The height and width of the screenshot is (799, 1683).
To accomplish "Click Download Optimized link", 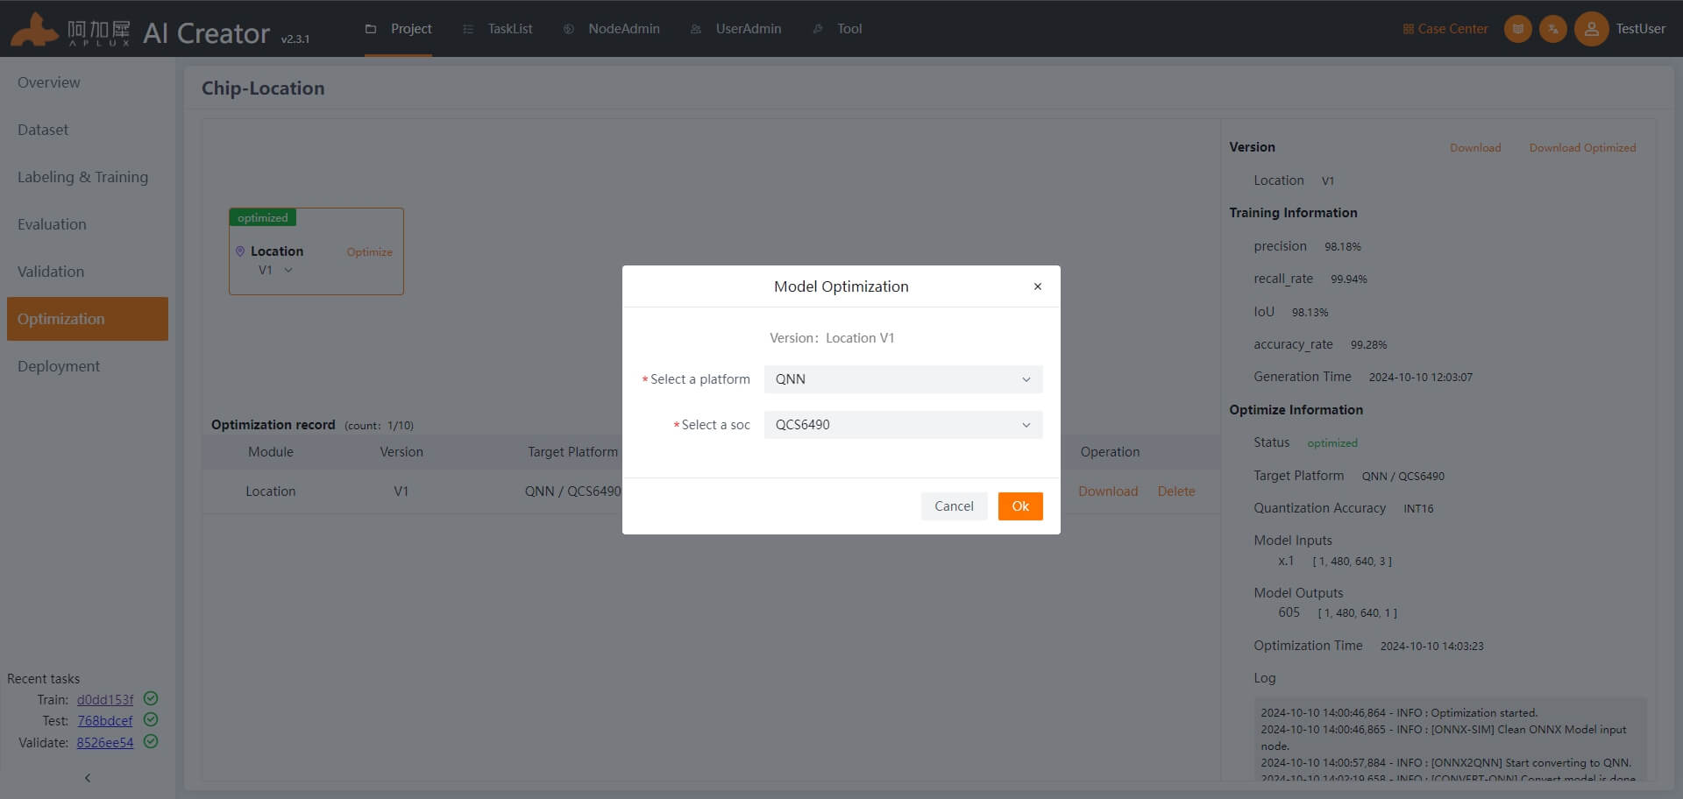I will tap(1582, 148).
